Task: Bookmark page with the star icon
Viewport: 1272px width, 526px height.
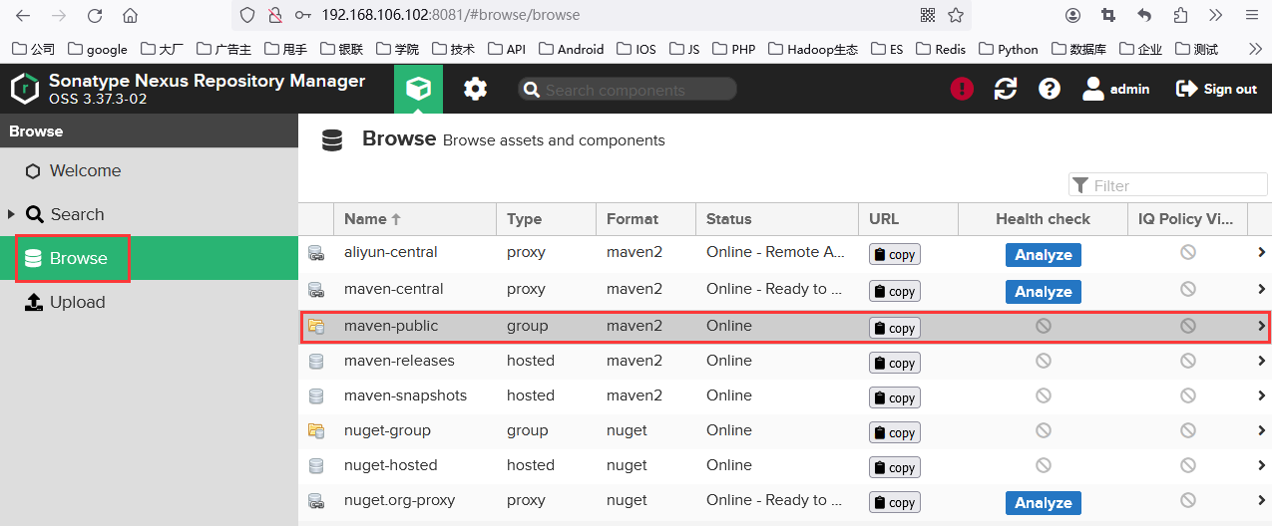Action: pos(956,16)
